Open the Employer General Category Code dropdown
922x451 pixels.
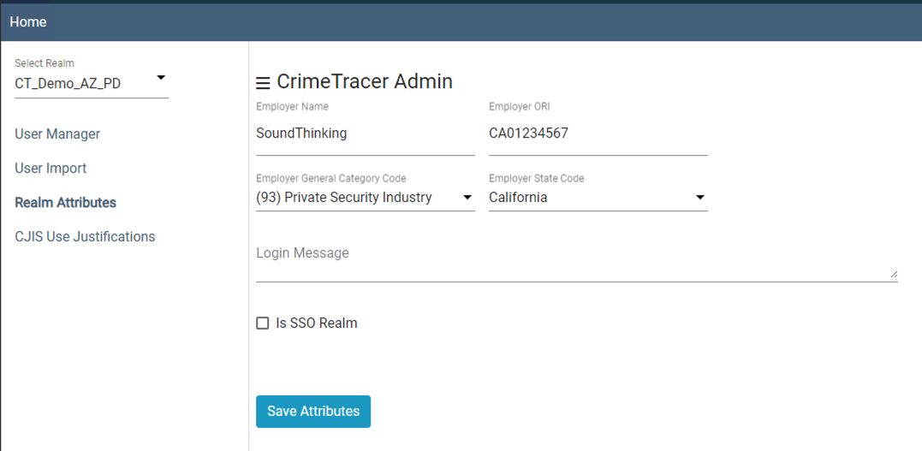click(x=366, y=198)
